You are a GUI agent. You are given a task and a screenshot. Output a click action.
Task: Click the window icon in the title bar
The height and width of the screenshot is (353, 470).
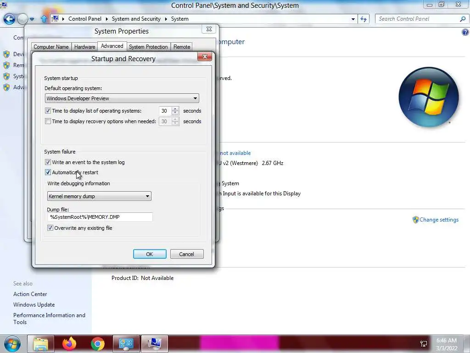(x=4, y=5)
